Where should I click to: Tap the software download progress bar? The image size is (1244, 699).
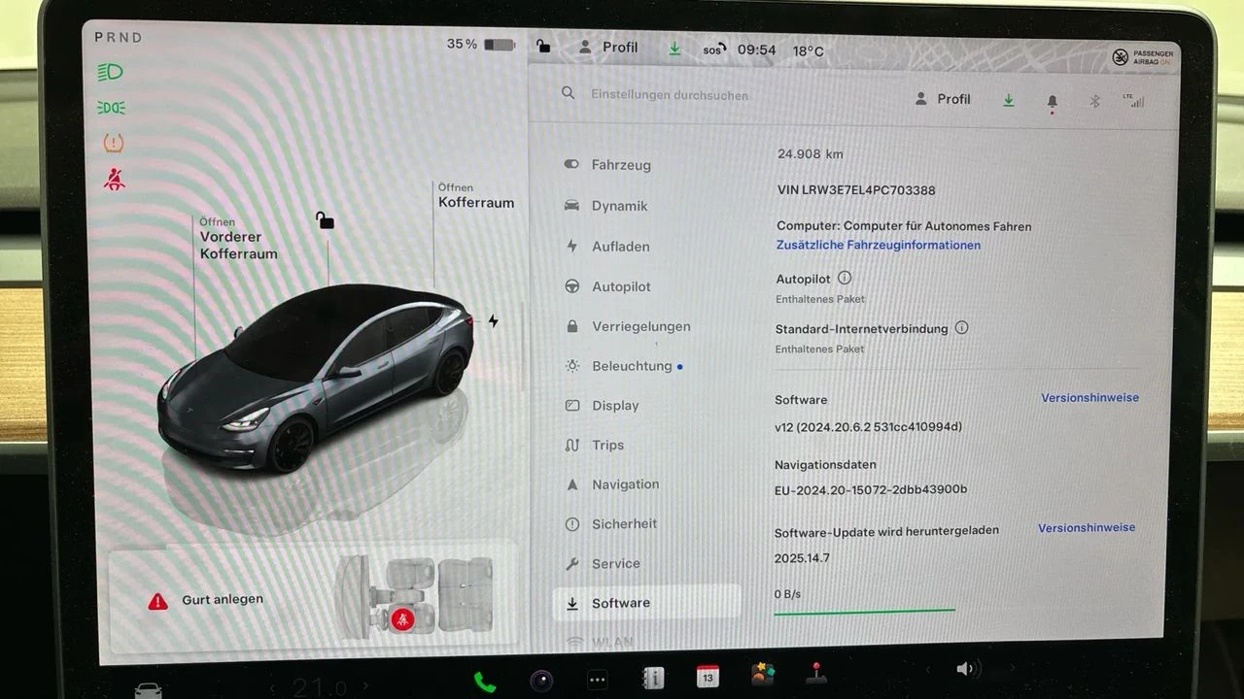pos(864,612)
